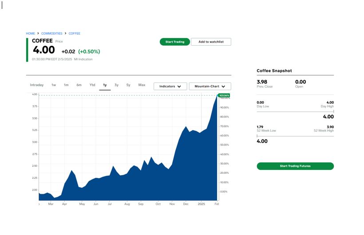The width and height of the screenshot is (364, 235).
Task: Open the COFFEE breadcrumb link
Action: tap(74, 33)
